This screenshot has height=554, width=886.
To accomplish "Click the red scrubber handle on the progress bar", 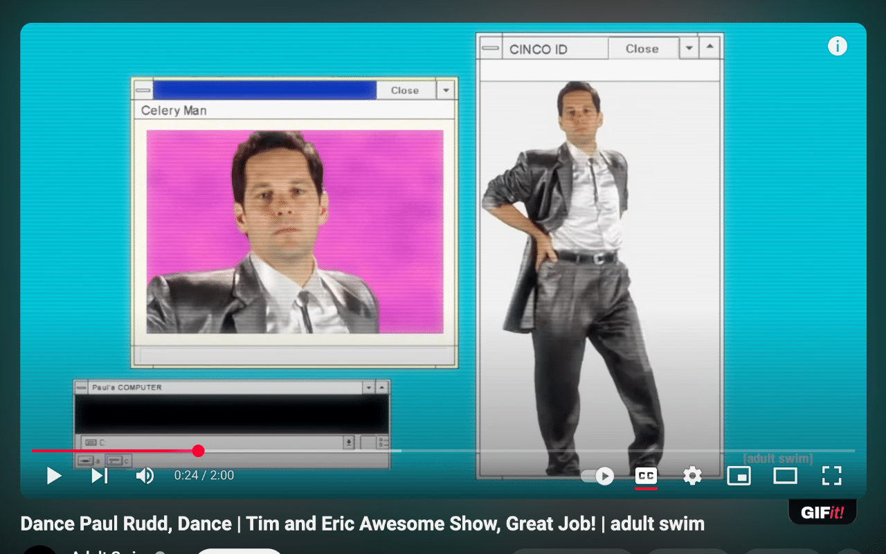I will 199,451.
